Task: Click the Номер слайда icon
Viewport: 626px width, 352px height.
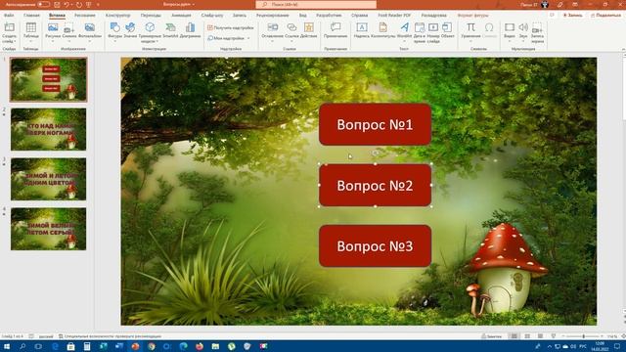Action: (x=433, y=27)
